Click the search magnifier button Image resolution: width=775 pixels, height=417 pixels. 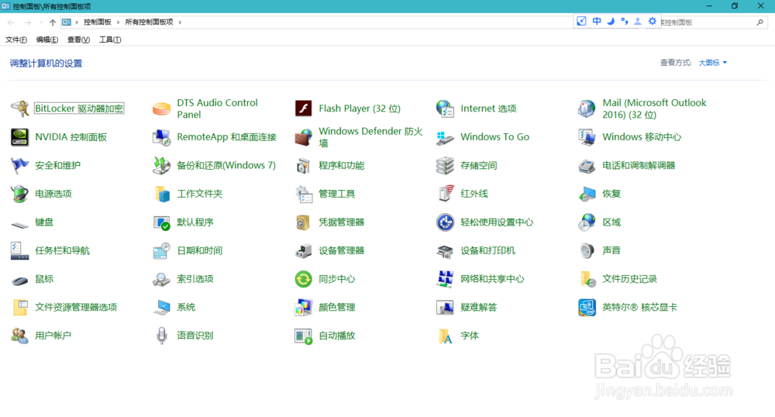pos(760,22)
